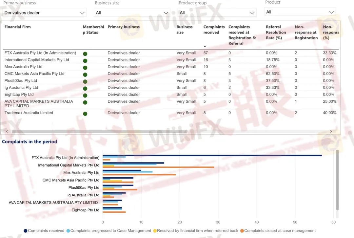Click Resolved by financial firm yellow legend swatch
Screen dimensions: 354x238
(155, 231)
